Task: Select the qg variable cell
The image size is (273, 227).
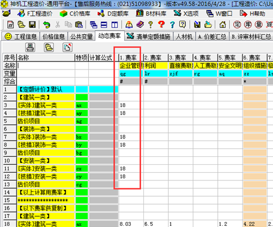Action: point(131,73)
